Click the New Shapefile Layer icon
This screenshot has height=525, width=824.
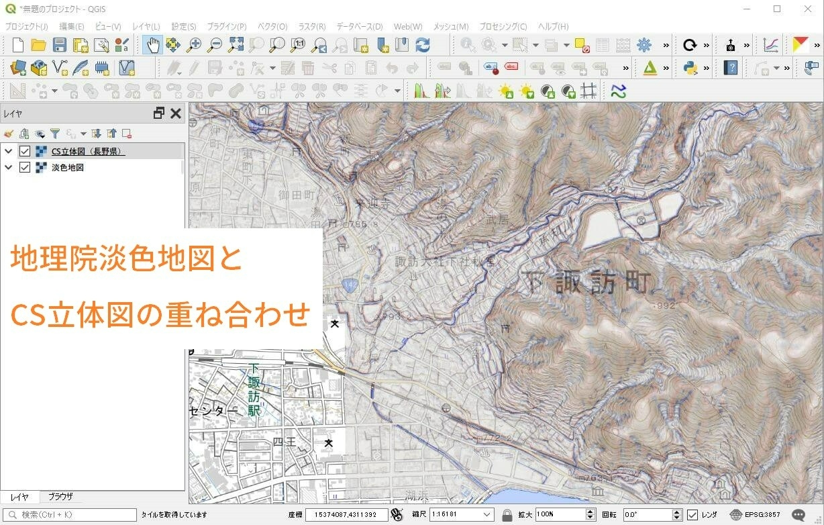(60, 67)
